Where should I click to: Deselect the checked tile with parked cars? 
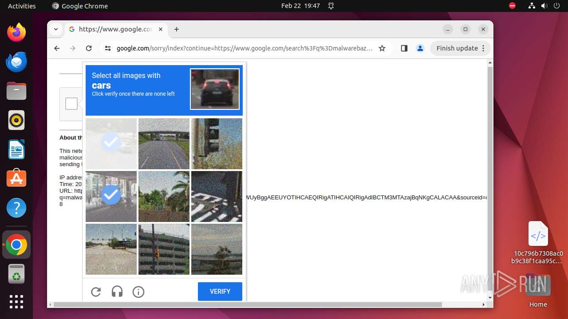[111, 196]
